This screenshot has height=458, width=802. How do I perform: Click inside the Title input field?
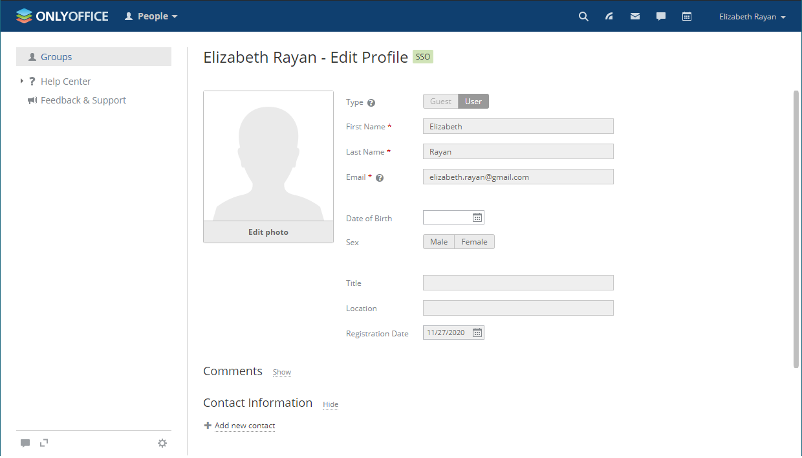coord(517,283)
